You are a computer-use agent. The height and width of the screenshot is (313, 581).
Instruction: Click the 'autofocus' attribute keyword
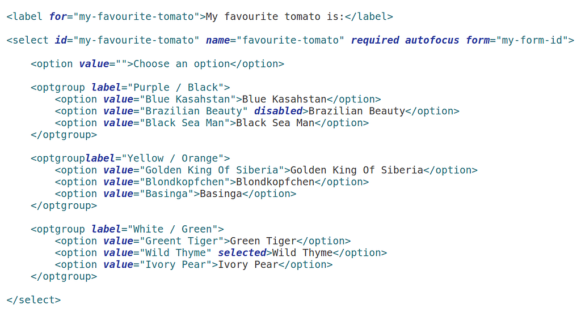tap(432, 40)
